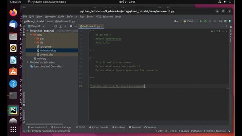The width and height of the screenshot is (242, 136).
Task: Show Applications grid in dock
Action: tap(13, 129)
